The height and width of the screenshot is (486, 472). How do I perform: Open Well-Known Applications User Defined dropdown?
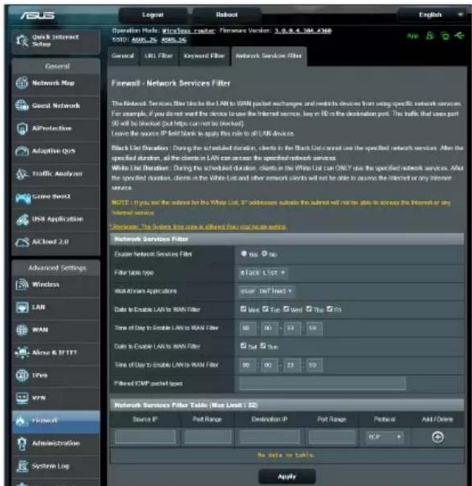tap(267, 291)
